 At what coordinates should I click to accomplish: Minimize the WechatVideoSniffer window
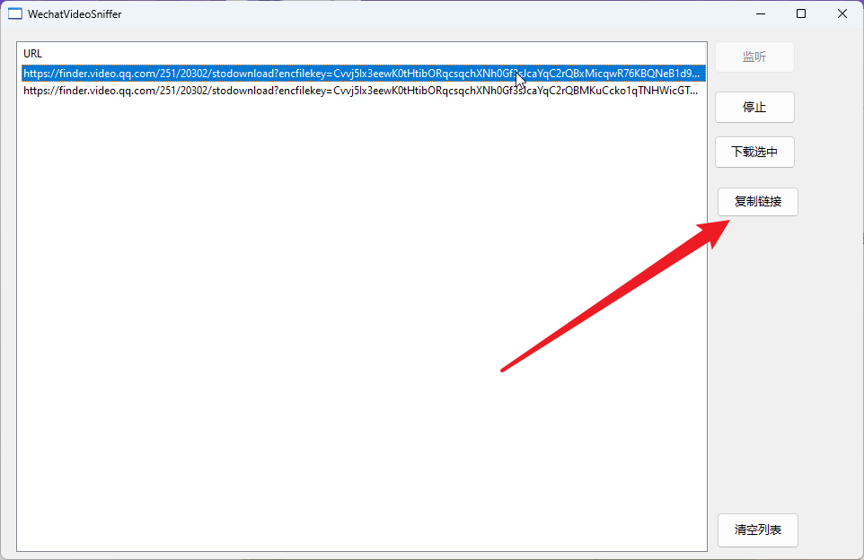click(760, 13)
